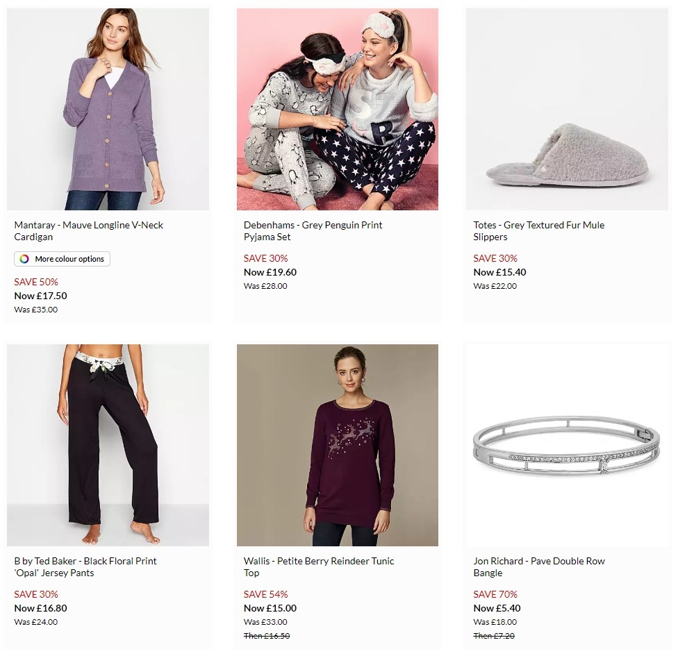Image resolution: width=678 pixels, height=656 pixels.
Task: Click the 'More colour options' button
Action: tap(62, 259)
